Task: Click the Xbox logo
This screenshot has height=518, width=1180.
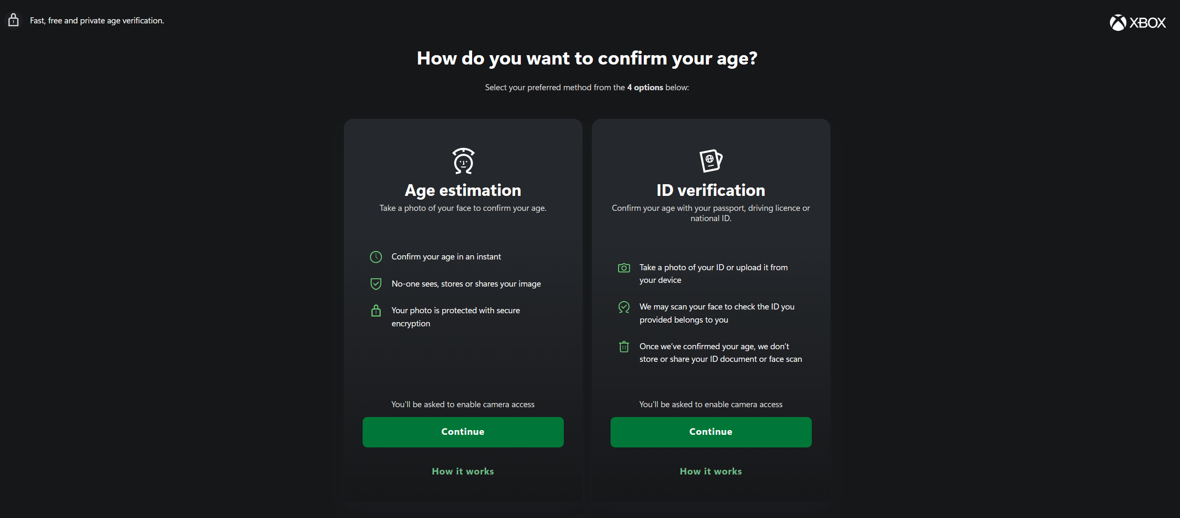Action: 1137,22
